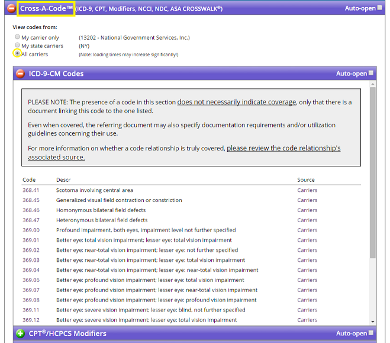Check Auto-open for CPT/HCPCS Modifiers
This screenshot has width=390, height=343.
(371, 334)
